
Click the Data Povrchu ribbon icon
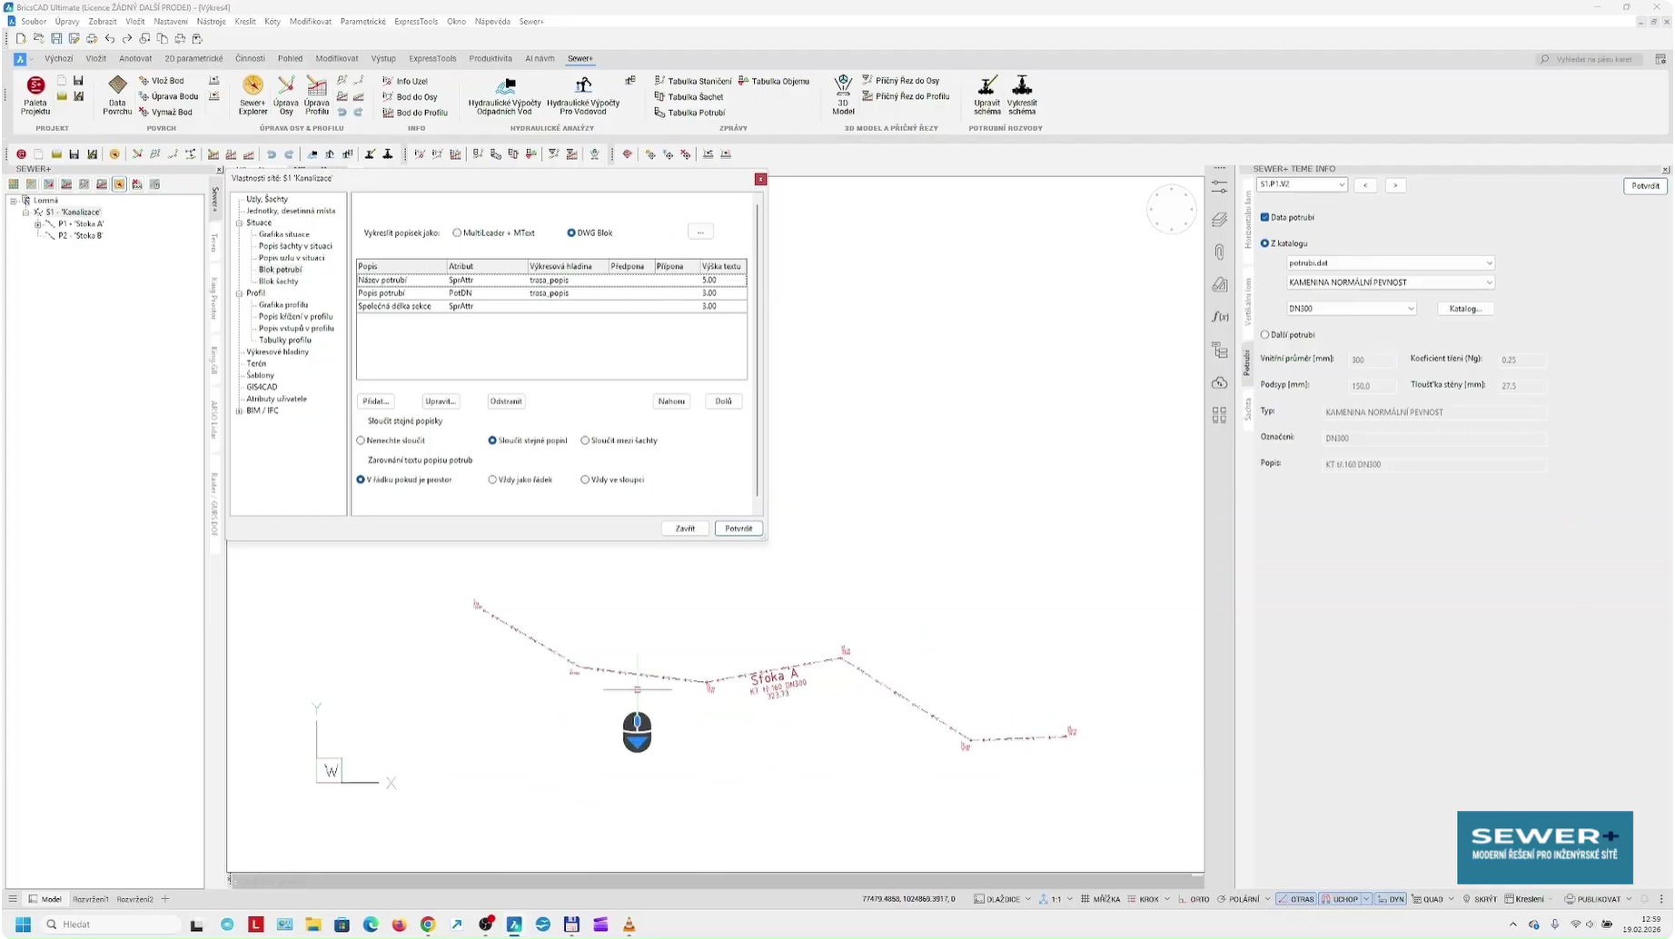(x=117, y=95)
